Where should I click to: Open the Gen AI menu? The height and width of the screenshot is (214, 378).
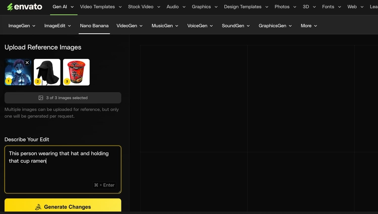(x=63, y=7)
